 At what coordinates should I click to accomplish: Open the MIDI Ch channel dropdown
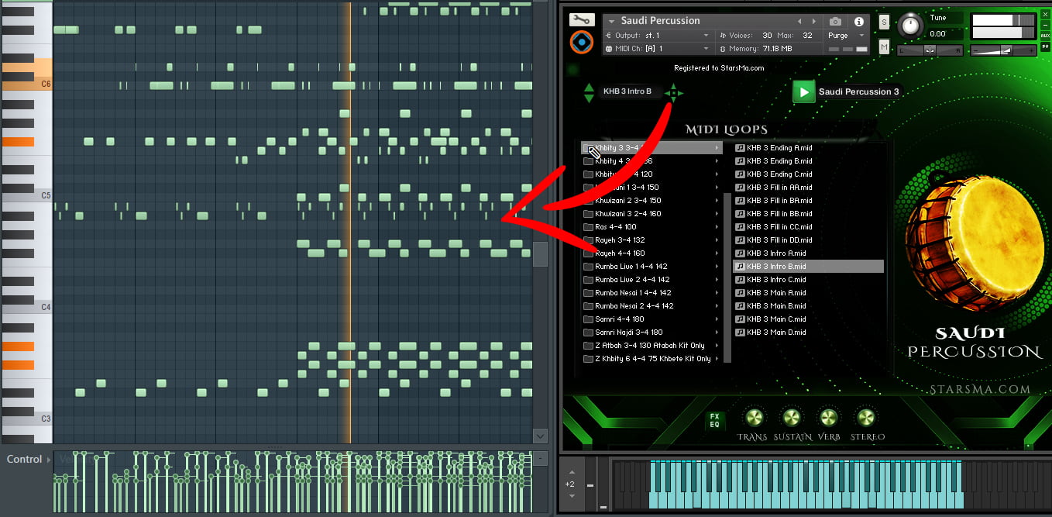tap(657, 49)
